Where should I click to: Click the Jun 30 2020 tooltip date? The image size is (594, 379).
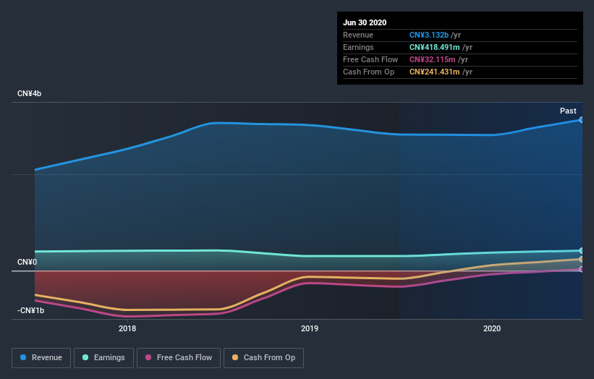(x=365, y=22)
